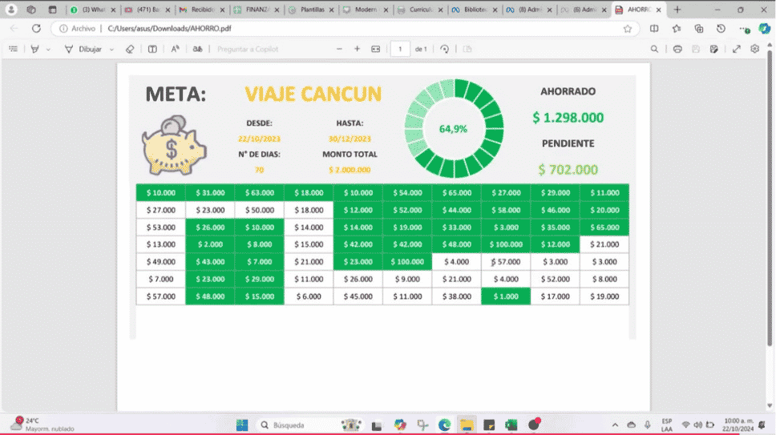Add page to favorites with star icon
This screenshot has width=776, height=435.
[x=628, y=29]
